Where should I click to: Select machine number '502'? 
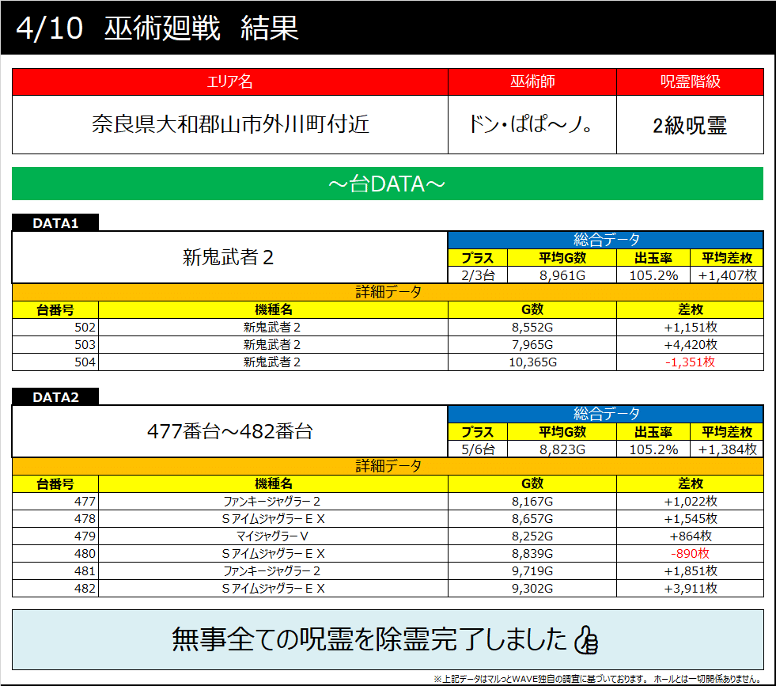point(85,327)
